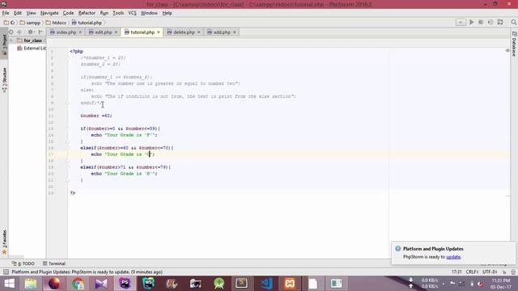518x291 pixels.
Task: Open WebStorm from the taskbar
Action: [148, 284]
